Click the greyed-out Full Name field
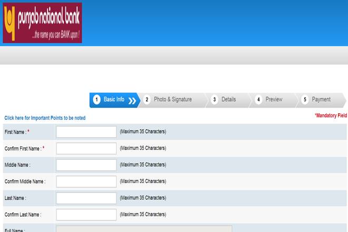This screenshot has width=348, height=232. pos(144,229)
